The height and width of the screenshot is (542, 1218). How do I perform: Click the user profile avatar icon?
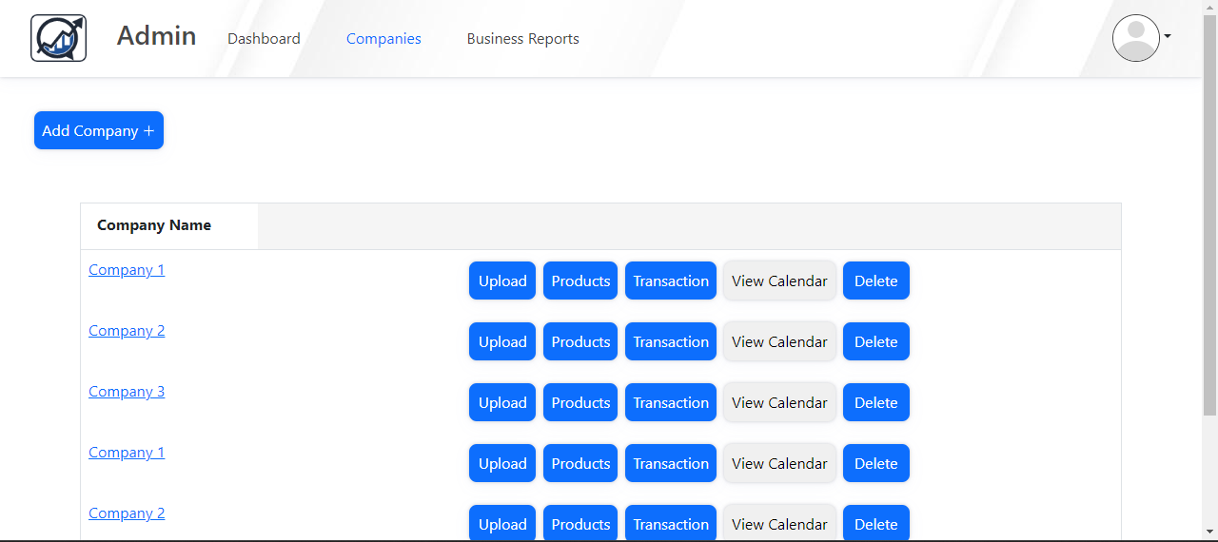(x=1135, y=38)
